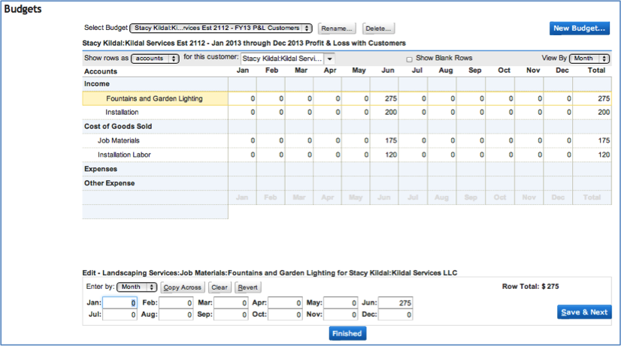This screenshot has width=621, height=346.
Task: Click the Rename... button
Action: click(337, 29)
